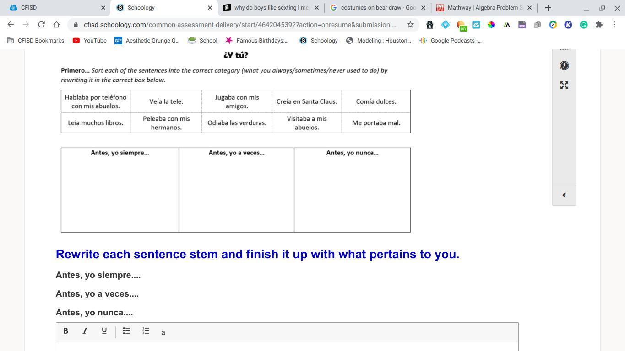Click the sentence 'Creía en Santa Claus.'
Viewport: 625px width, 351px height.
pos(307,101)
